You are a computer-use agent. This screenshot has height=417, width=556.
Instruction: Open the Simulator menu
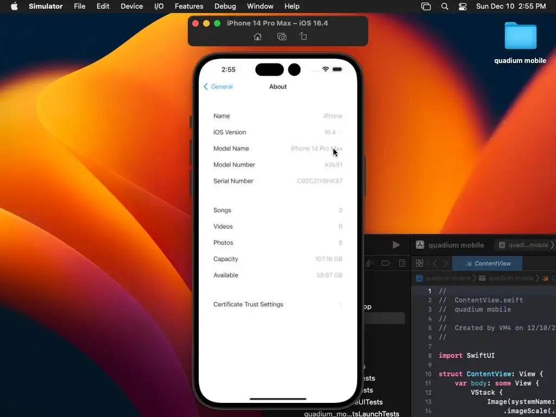tap(46, 7)
